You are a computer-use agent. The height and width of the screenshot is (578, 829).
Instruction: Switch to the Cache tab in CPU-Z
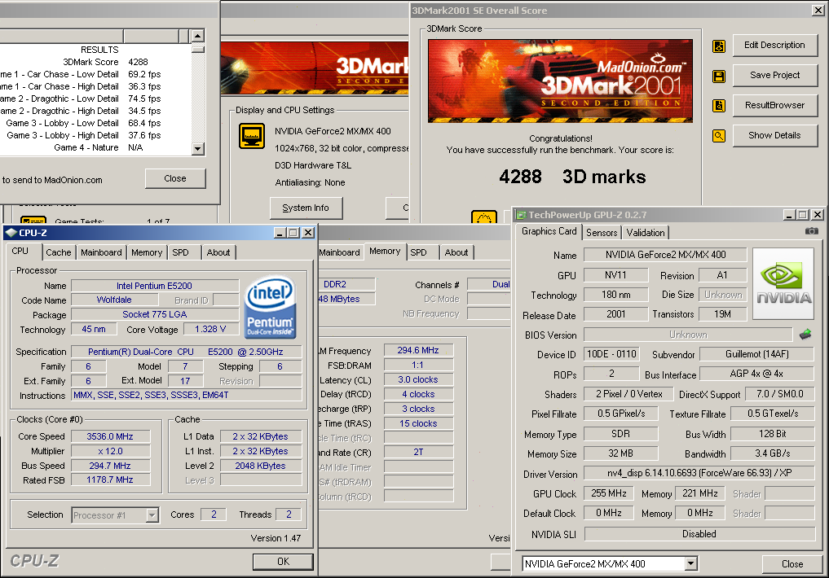pyautogui.click(x=58, y=252)
